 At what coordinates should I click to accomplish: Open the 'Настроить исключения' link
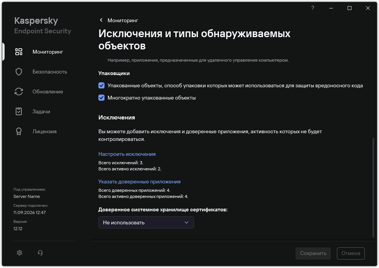pos(127,154)
